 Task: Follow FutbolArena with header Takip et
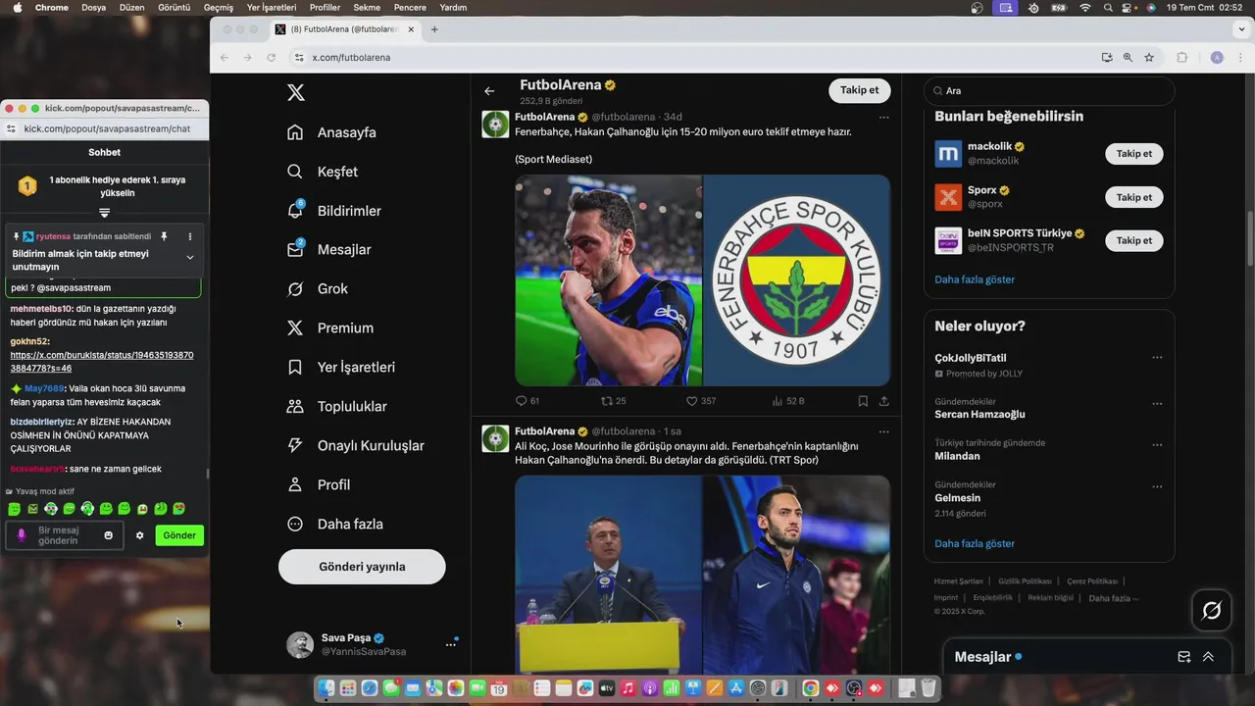[860, 90]
